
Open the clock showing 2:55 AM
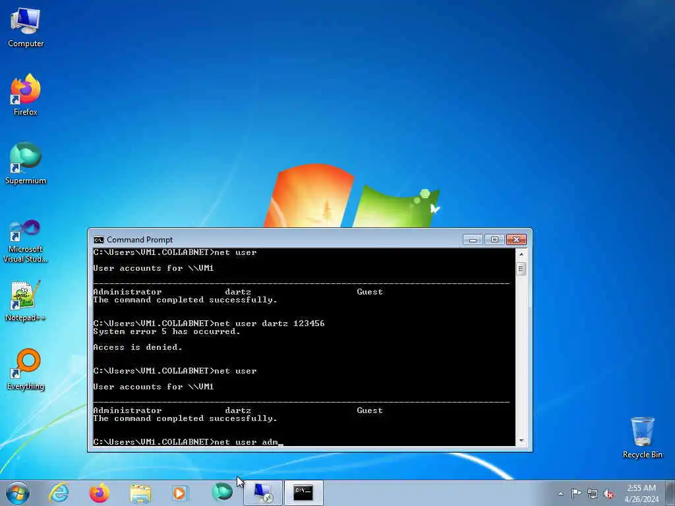[x=641, y=493]
